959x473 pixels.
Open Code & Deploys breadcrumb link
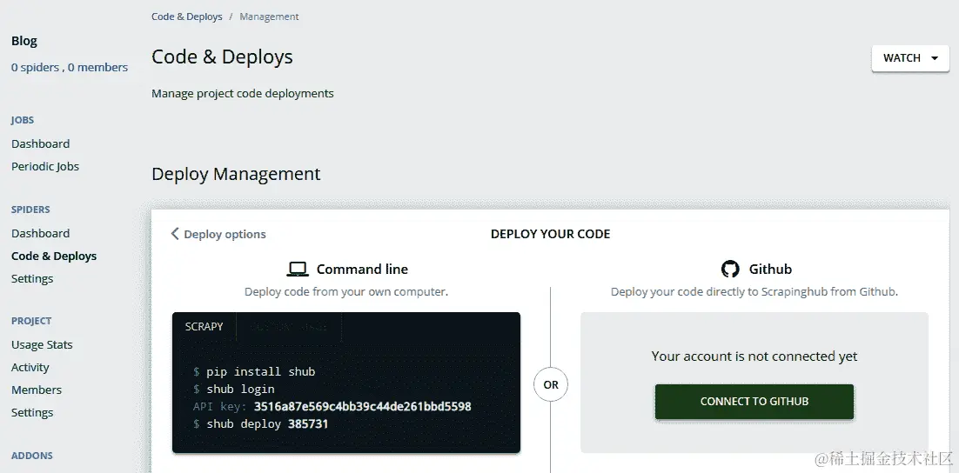click(x=186, y=17)
